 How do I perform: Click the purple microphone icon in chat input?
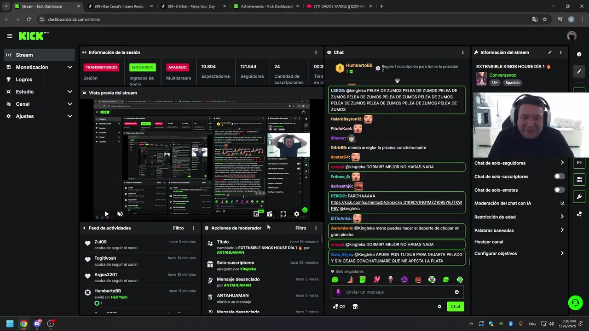338,292
